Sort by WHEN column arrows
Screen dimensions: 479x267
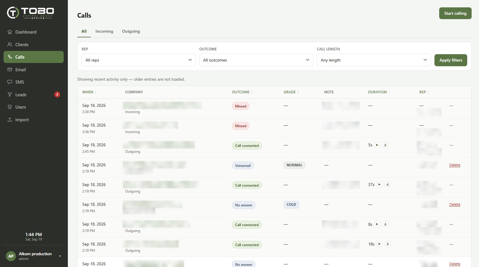tap(96, 92)
